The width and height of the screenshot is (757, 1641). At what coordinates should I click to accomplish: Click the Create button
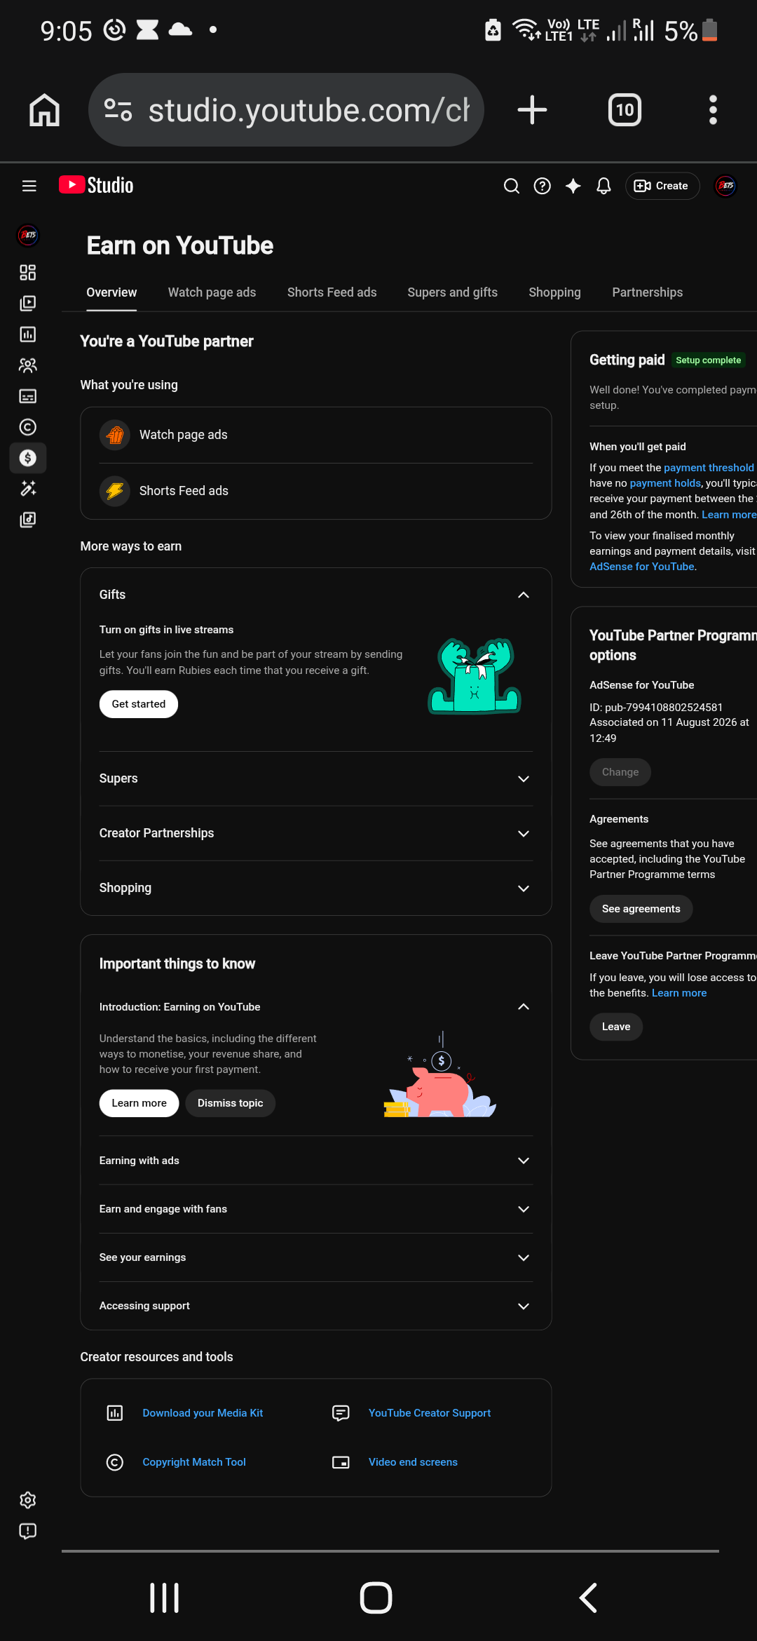(x=662, y=186)
